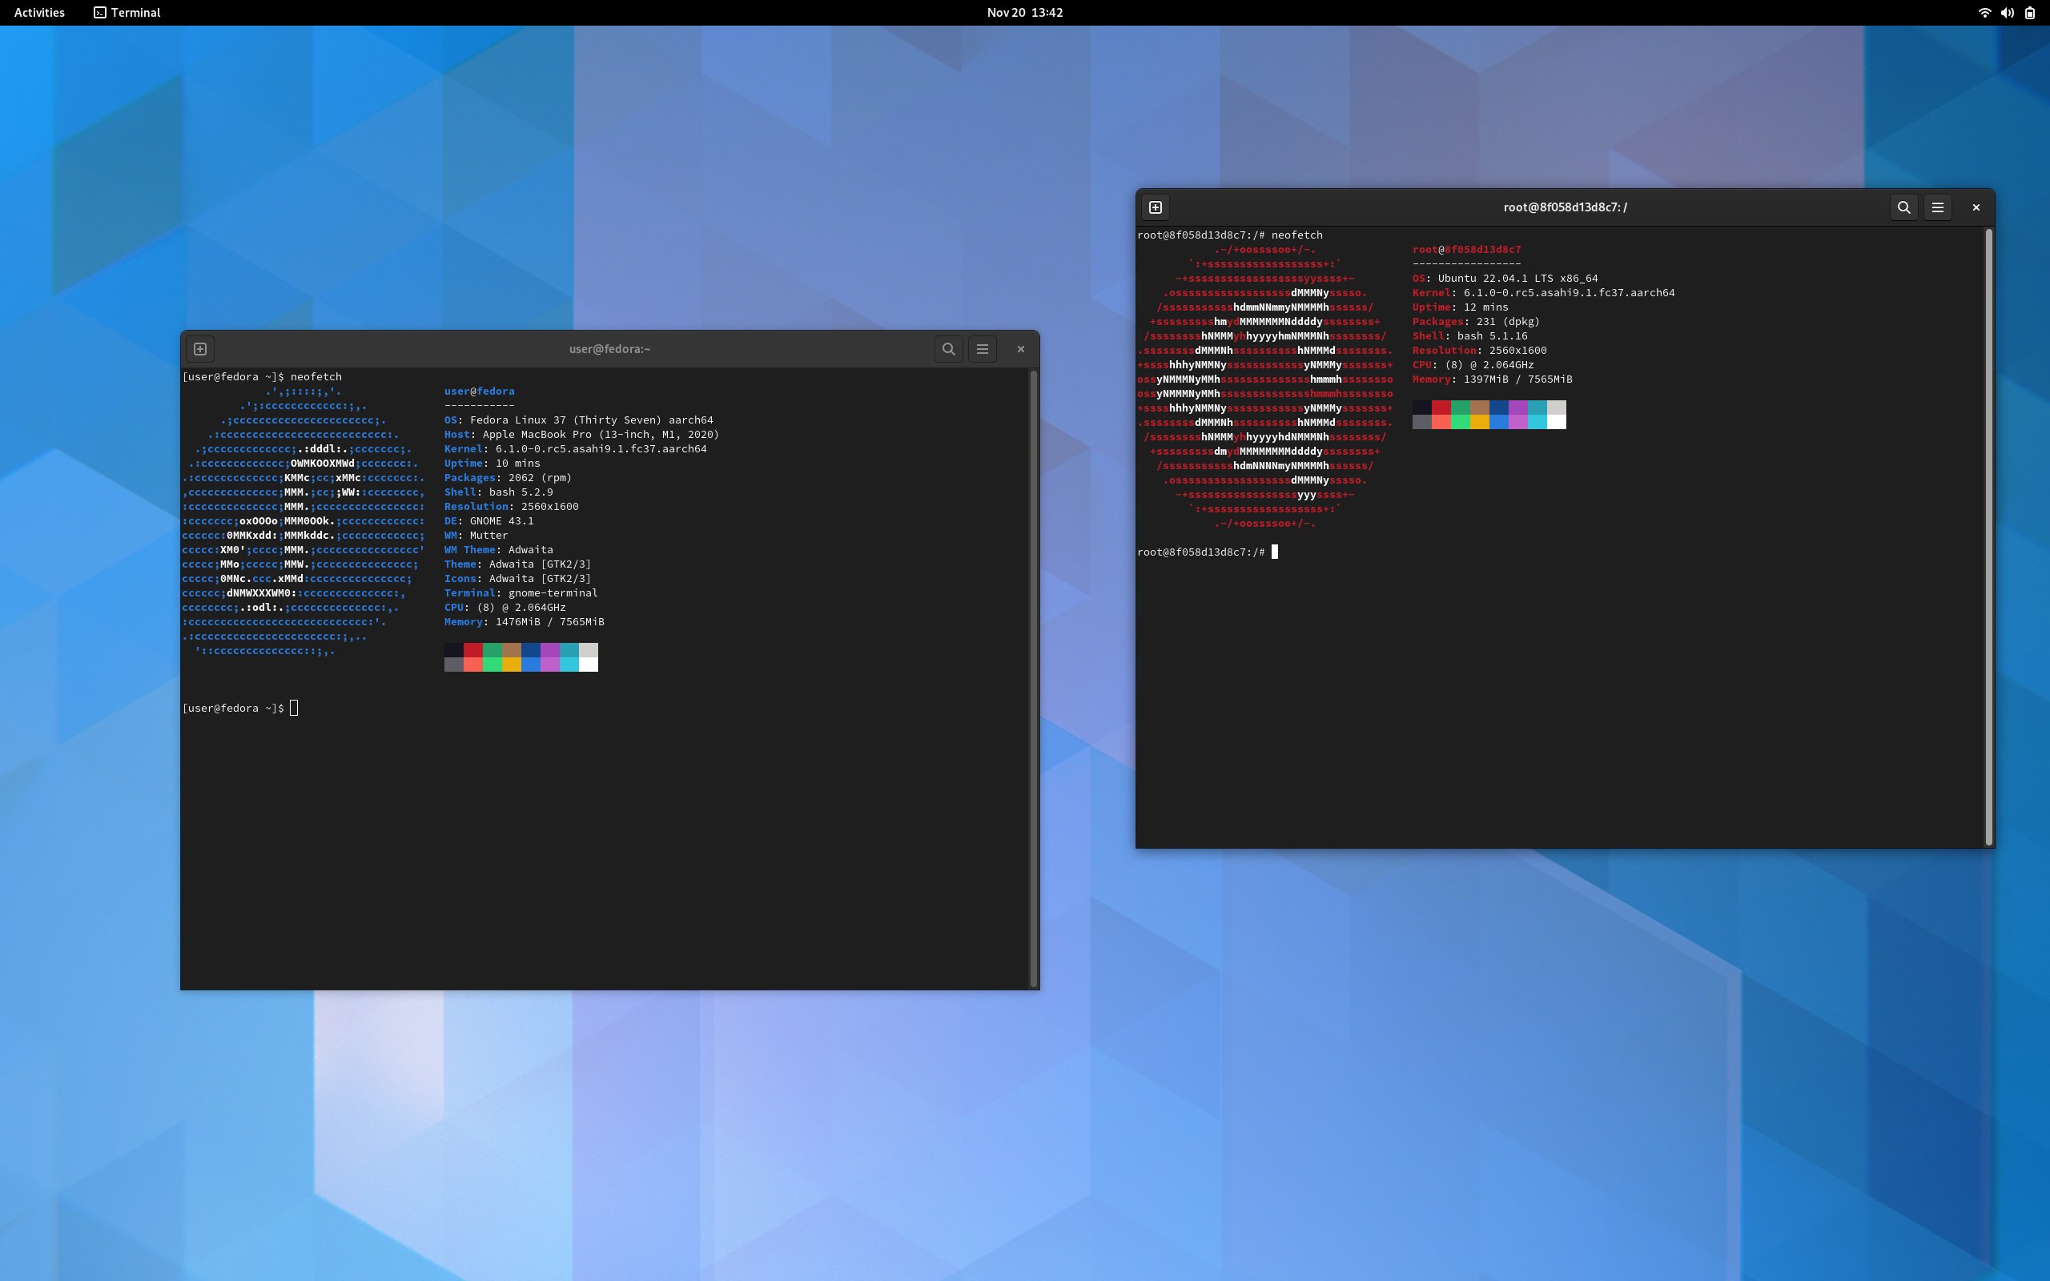Image resolution: width=2050 pixels, height=1281 pixels.
Task: Click red swatch in fedora neofetch palette
Action: click(472, 650)
